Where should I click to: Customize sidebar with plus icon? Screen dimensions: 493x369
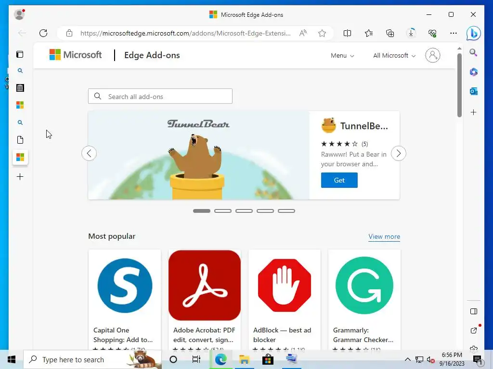click(474, 112)
